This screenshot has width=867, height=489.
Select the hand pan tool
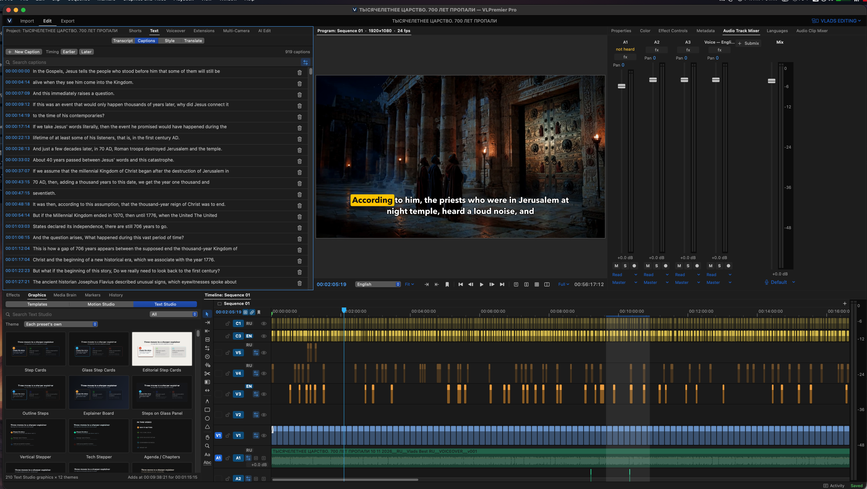coord(207,437)
